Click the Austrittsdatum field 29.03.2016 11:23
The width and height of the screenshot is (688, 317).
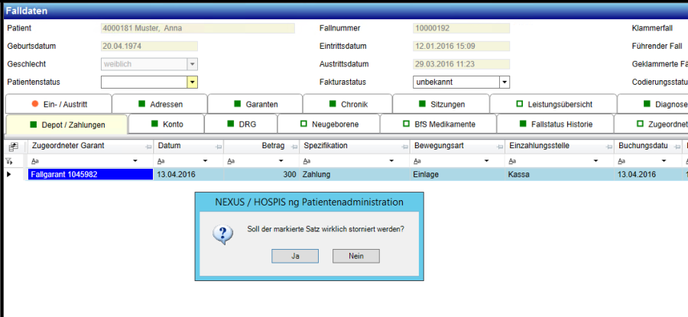coord(461,64)
